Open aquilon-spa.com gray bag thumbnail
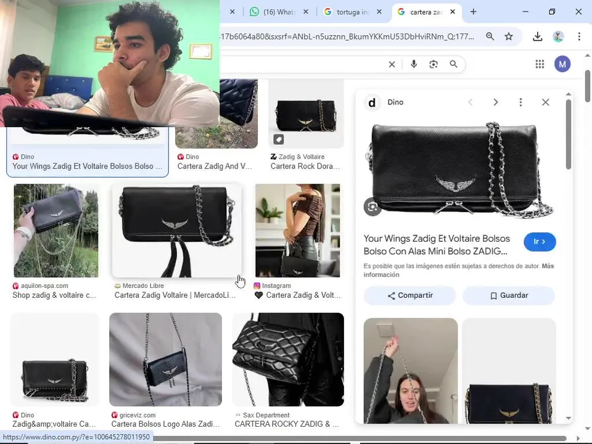The width and height of the screenshot is (592, 444). (56, 231)
